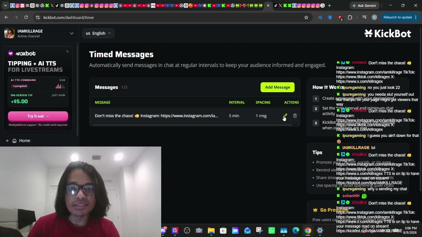This screenshot has width=422, height=237.
Task: Click the browser Back arrow
Action: click(x=6, y=17)
